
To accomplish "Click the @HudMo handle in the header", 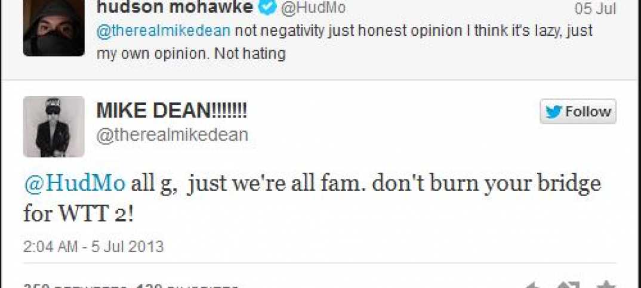I will pyautogui.click(x=313, y=7).
